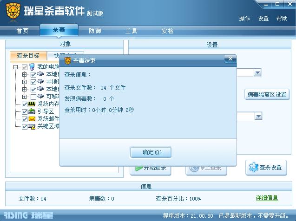Open the 设置 menu in header
Viewport: 296px width, 221px height.
(263, 18)
